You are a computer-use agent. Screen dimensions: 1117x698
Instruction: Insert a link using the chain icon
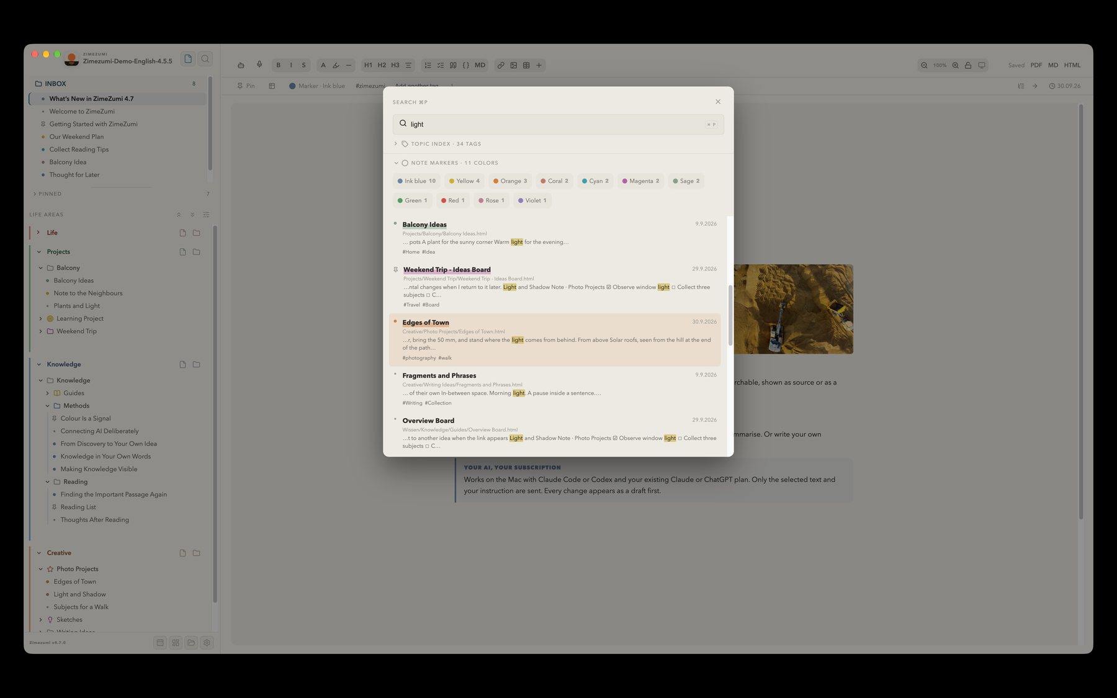501,65
